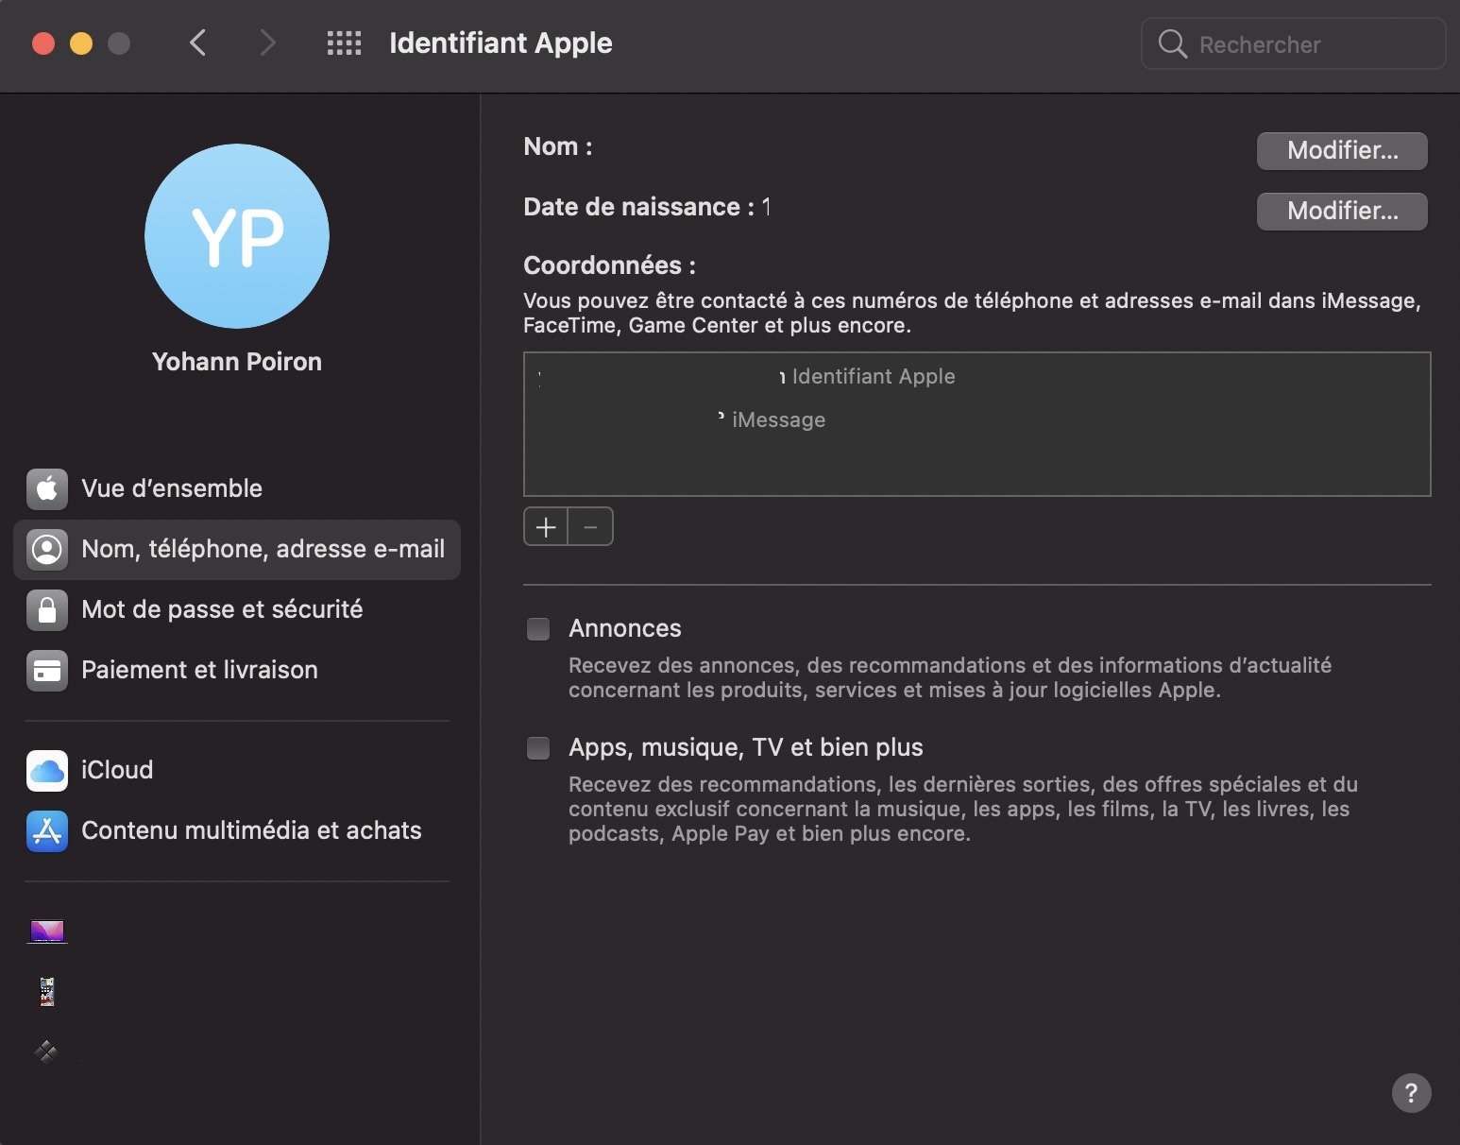Open Paiement et livraison settings
This screenshot has height=1145, width=1460.
point(198,670)
